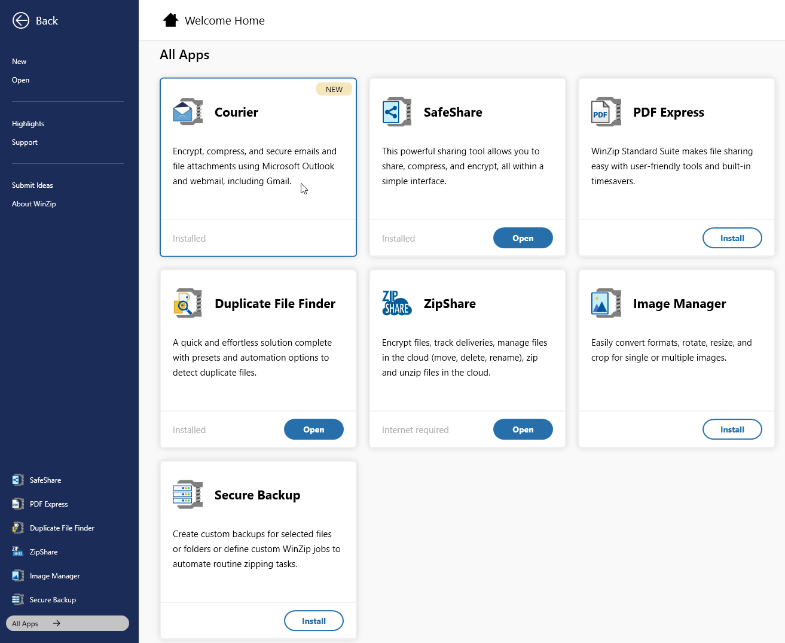Click the Secure Backup description text
The width and height of the screenshot is (785, 643).
256,549
